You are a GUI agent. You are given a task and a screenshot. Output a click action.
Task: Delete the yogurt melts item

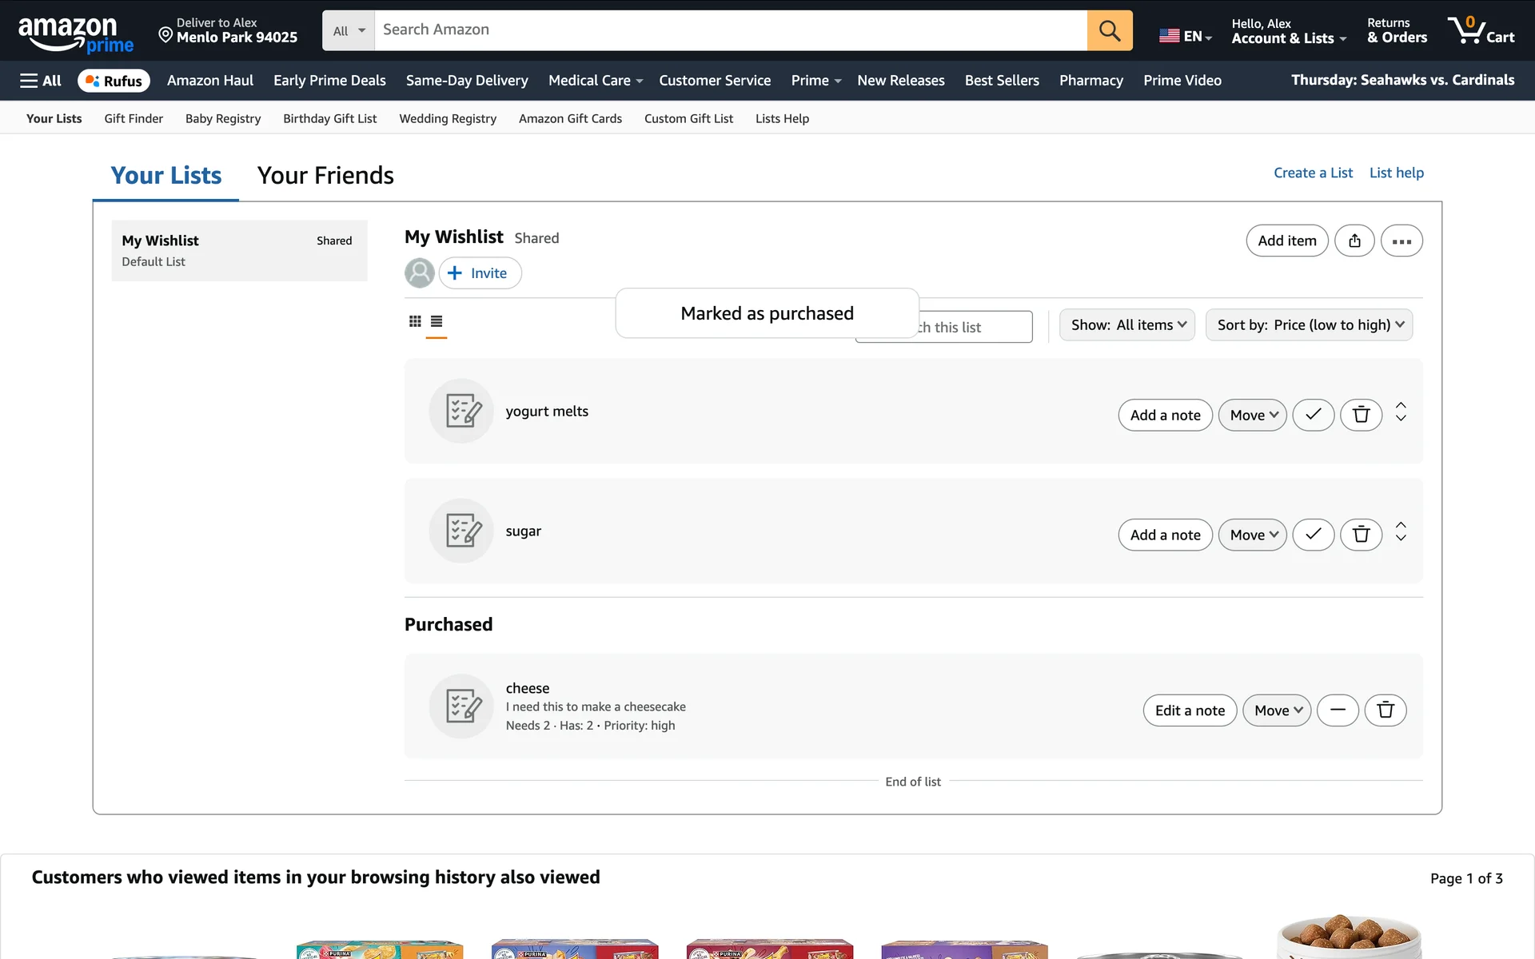coord(1361,415)
